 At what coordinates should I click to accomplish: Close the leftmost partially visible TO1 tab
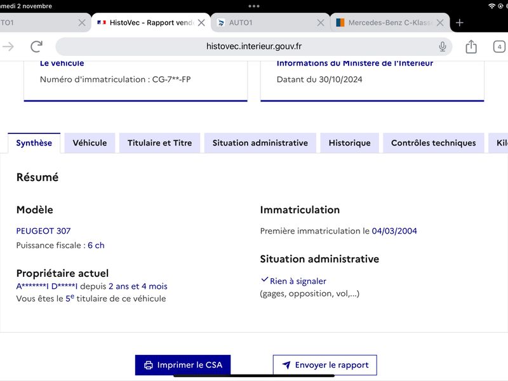82,23
